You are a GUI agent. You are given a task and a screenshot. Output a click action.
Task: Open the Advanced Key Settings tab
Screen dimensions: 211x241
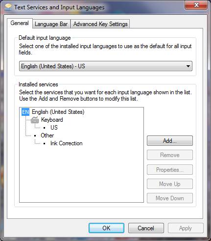pyautogui.click(x=100, y=24)
